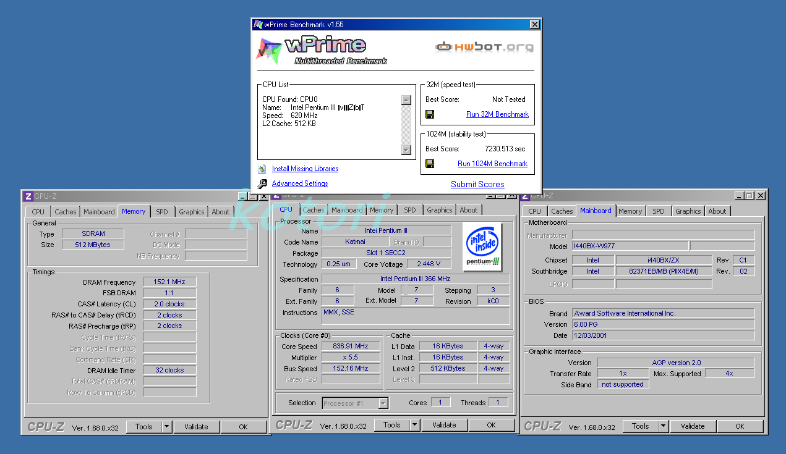
Task: Click the Southbridge 82371EB/MB (PIIX4E/M) value
Action: click(664, 271)
